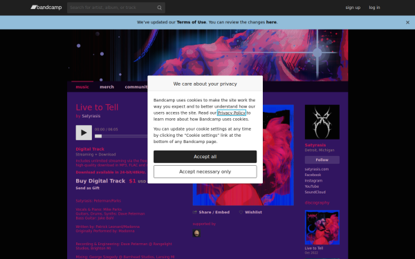Open the Satyrasis artist link under the title
The height and width of the screenshot is (259, 415).
[x=91, y=116]
